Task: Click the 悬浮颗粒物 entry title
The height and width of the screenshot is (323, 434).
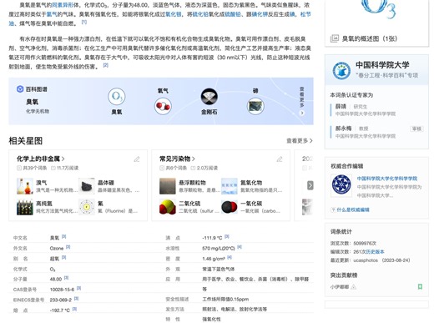Action: (x=192, y=183)
